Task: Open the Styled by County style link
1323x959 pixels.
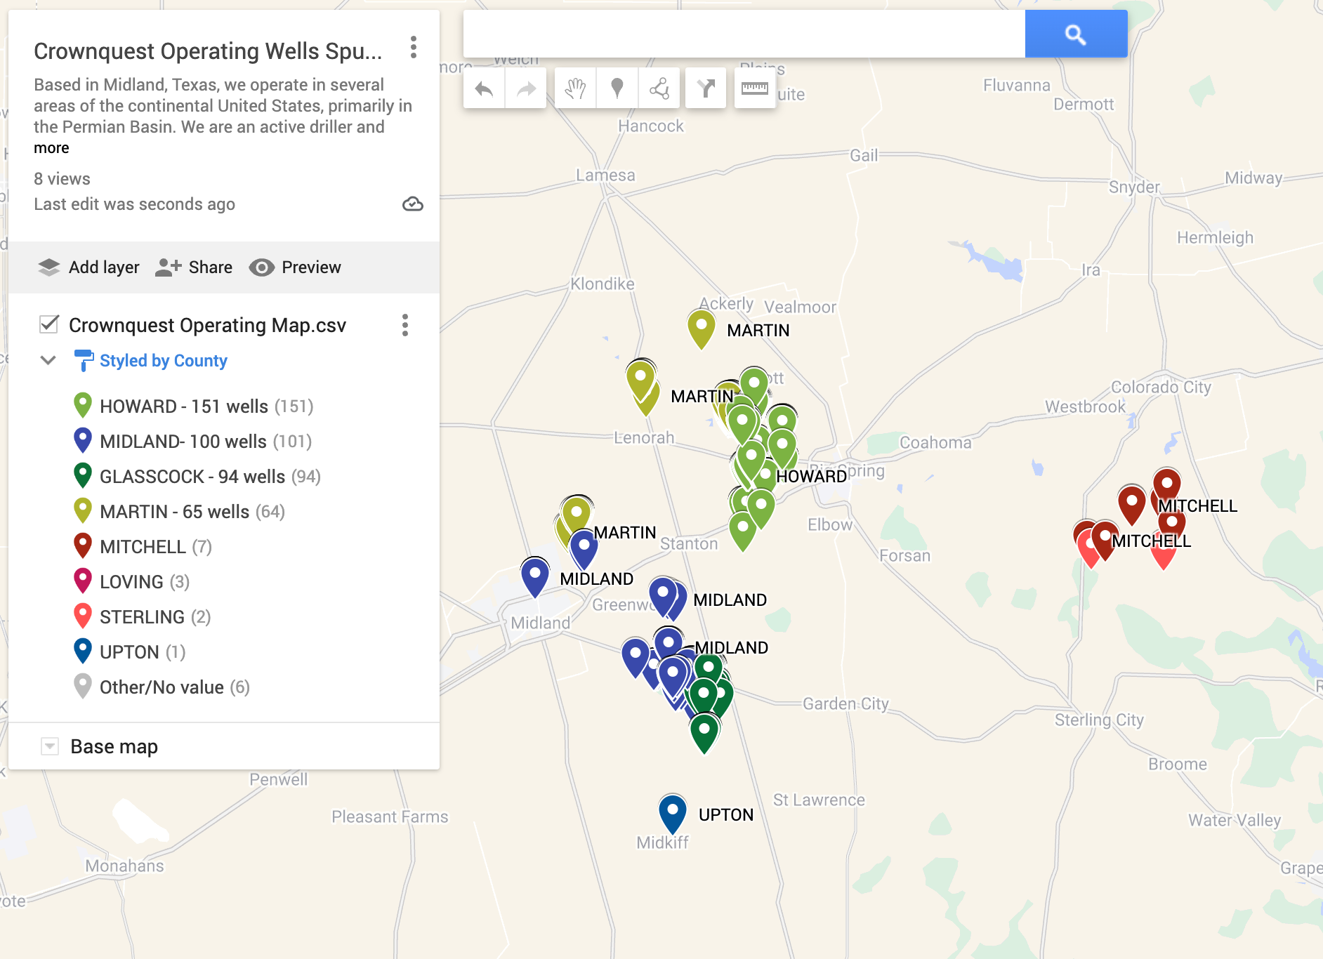Action: coord(163,361)
